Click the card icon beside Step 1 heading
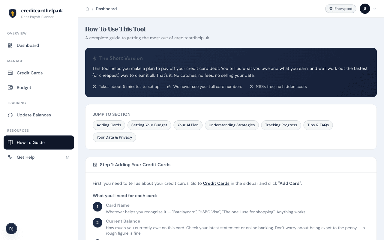The width and height of the screenshot is (384, 240). [x=95, y=164]
